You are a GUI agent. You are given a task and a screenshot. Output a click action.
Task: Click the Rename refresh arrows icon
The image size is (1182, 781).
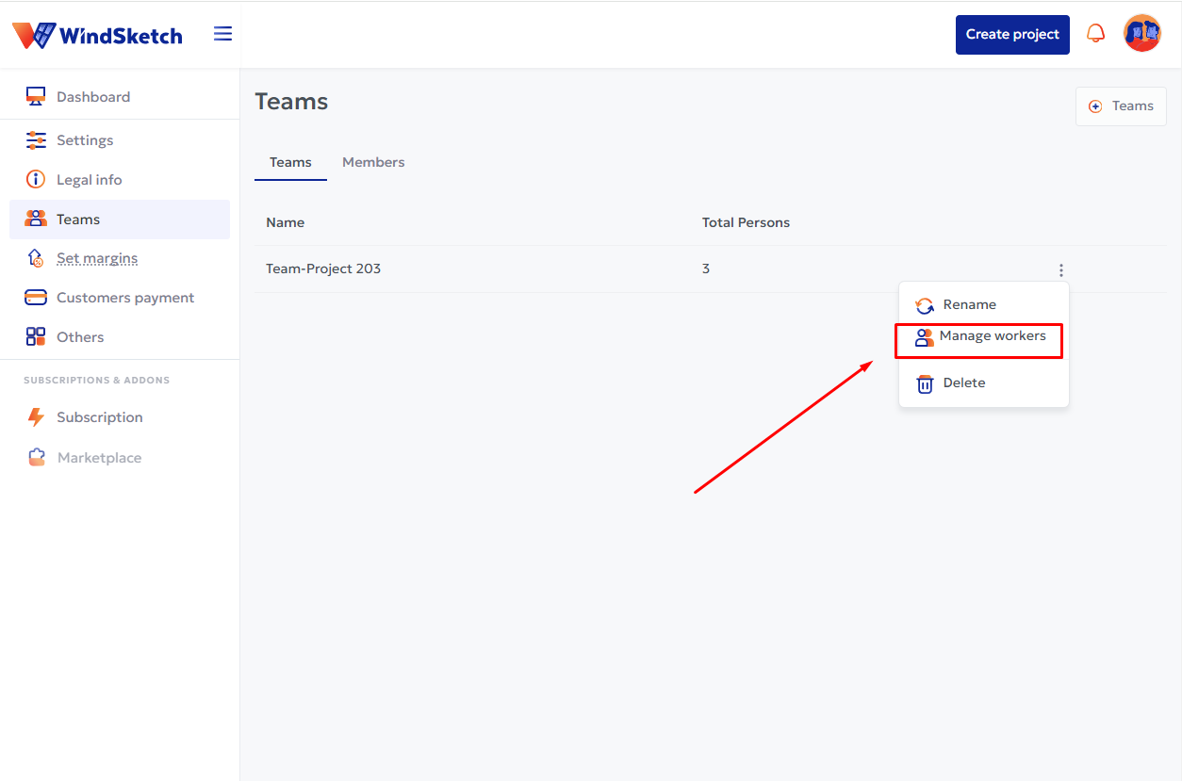926,305
